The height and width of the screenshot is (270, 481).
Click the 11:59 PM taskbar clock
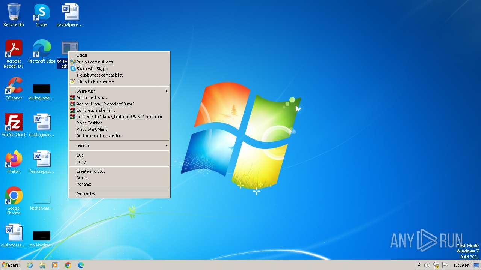coord(461,265)
